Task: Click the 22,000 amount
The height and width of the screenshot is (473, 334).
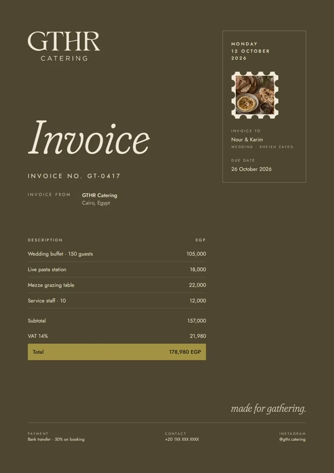Action: 197,285
